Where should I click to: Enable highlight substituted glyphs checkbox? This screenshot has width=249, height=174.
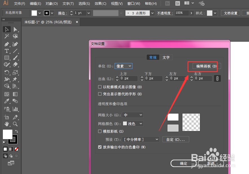tap(100, 94)
